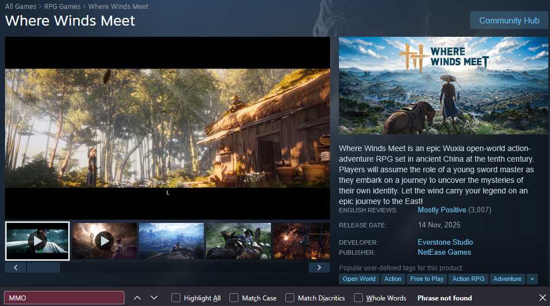This screenshot has height=306, width=550.
Task: Enable Whole Words checkbox
Action: (x=358, y=298)
